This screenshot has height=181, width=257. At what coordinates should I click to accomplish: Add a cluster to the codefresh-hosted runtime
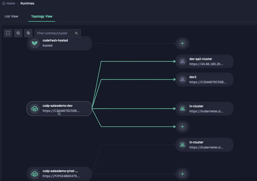pyautogui.click(x=183, y=43)
